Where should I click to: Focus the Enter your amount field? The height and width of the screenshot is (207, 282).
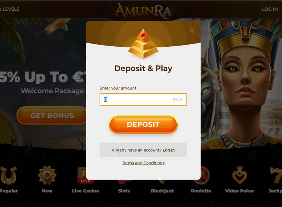tap(143, 100)
